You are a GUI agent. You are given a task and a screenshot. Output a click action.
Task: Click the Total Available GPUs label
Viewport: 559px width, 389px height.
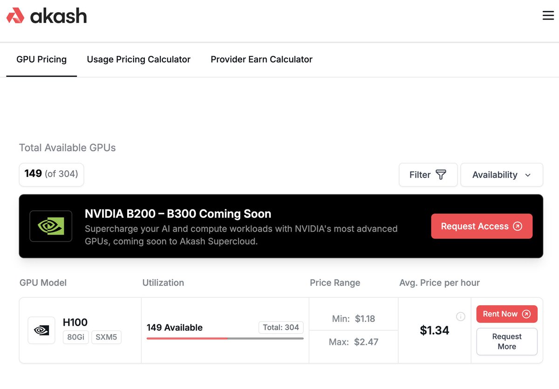pos(68,148)
